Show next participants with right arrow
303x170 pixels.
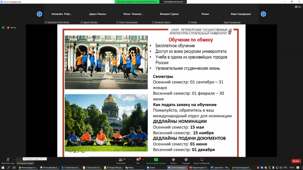[x=263, y=14]
